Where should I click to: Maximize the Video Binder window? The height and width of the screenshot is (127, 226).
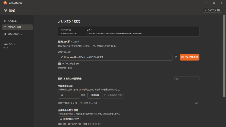214,3
